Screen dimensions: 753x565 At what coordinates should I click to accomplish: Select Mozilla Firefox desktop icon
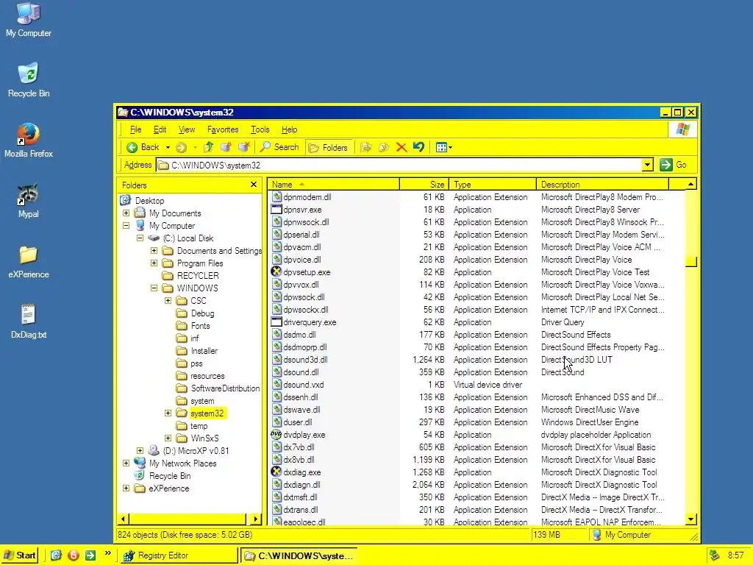(x=29, y=134)
